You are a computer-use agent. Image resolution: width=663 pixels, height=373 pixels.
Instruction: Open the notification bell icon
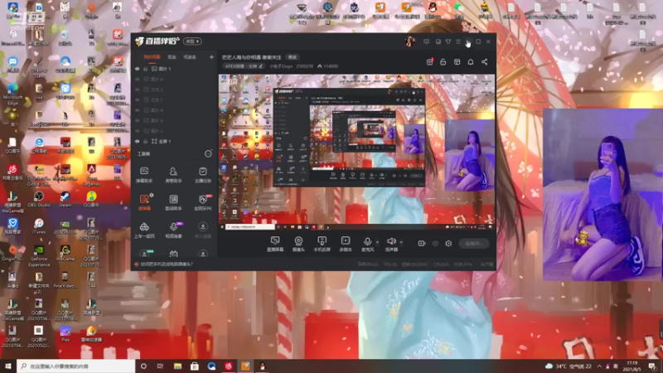471,62
